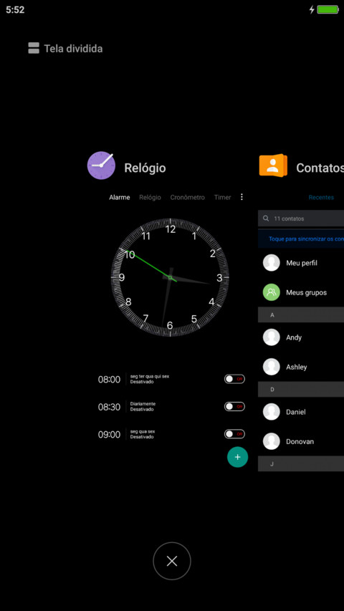Tap the status bar time 5:52
The height and width of the screenshot is (611, 344).
tap(15, 10)
